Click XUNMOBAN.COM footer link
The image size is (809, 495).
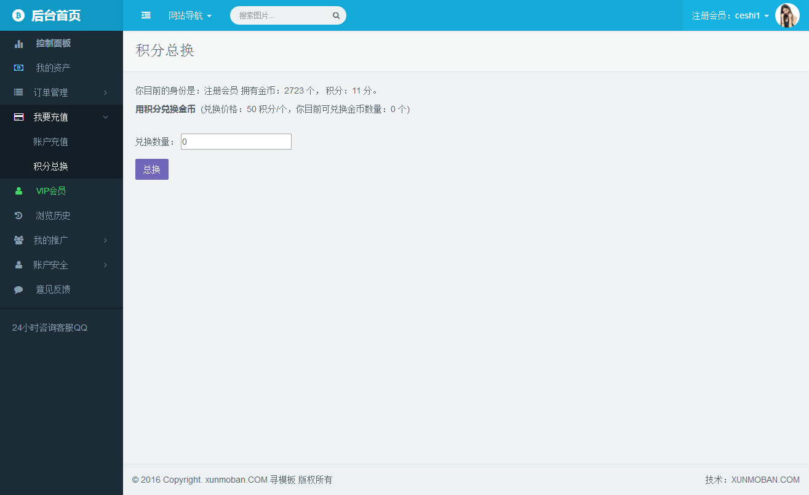click(765, 480)
